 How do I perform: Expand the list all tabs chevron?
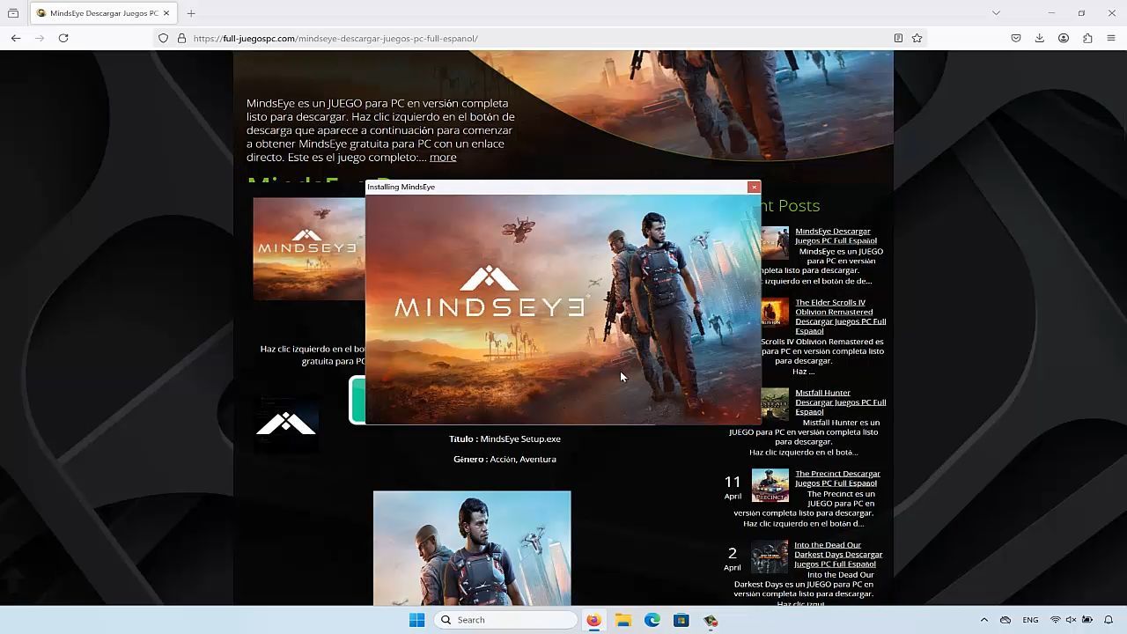996,13
